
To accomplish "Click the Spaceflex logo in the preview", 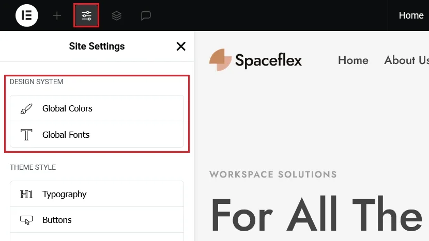I will [x=256, y=60].
